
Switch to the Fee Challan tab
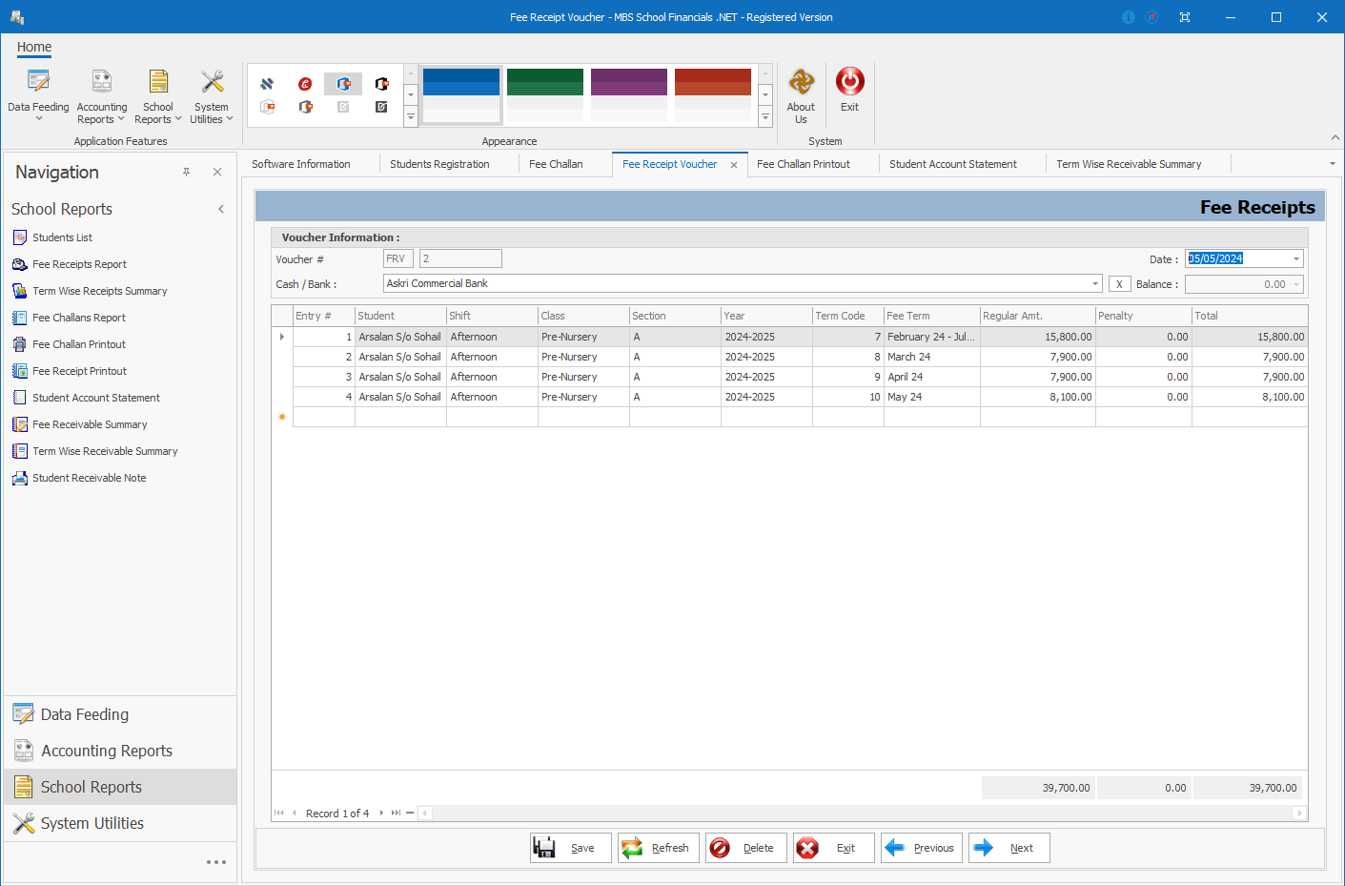(x=556, y=164)
